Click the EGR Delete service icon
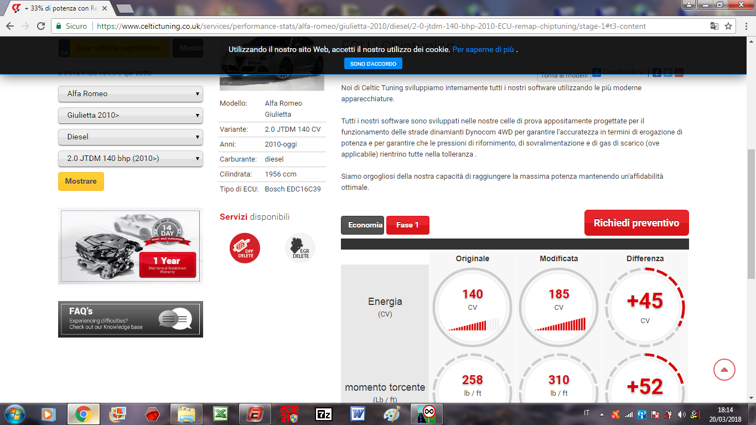 [x=300, y=247]
